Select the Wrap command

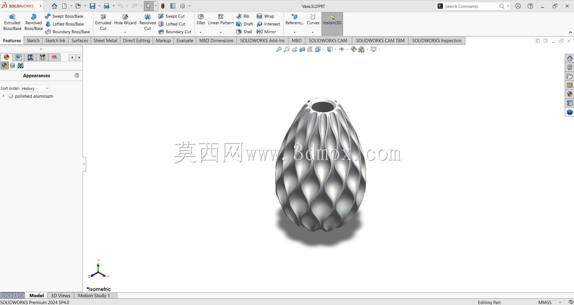click(265, 16)
